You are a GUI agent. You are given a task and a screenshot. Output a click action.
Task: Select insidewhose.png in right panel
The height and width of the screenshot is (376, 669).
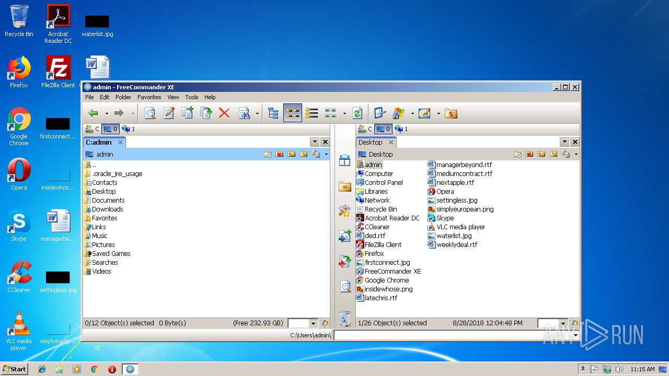coord(384,289)
